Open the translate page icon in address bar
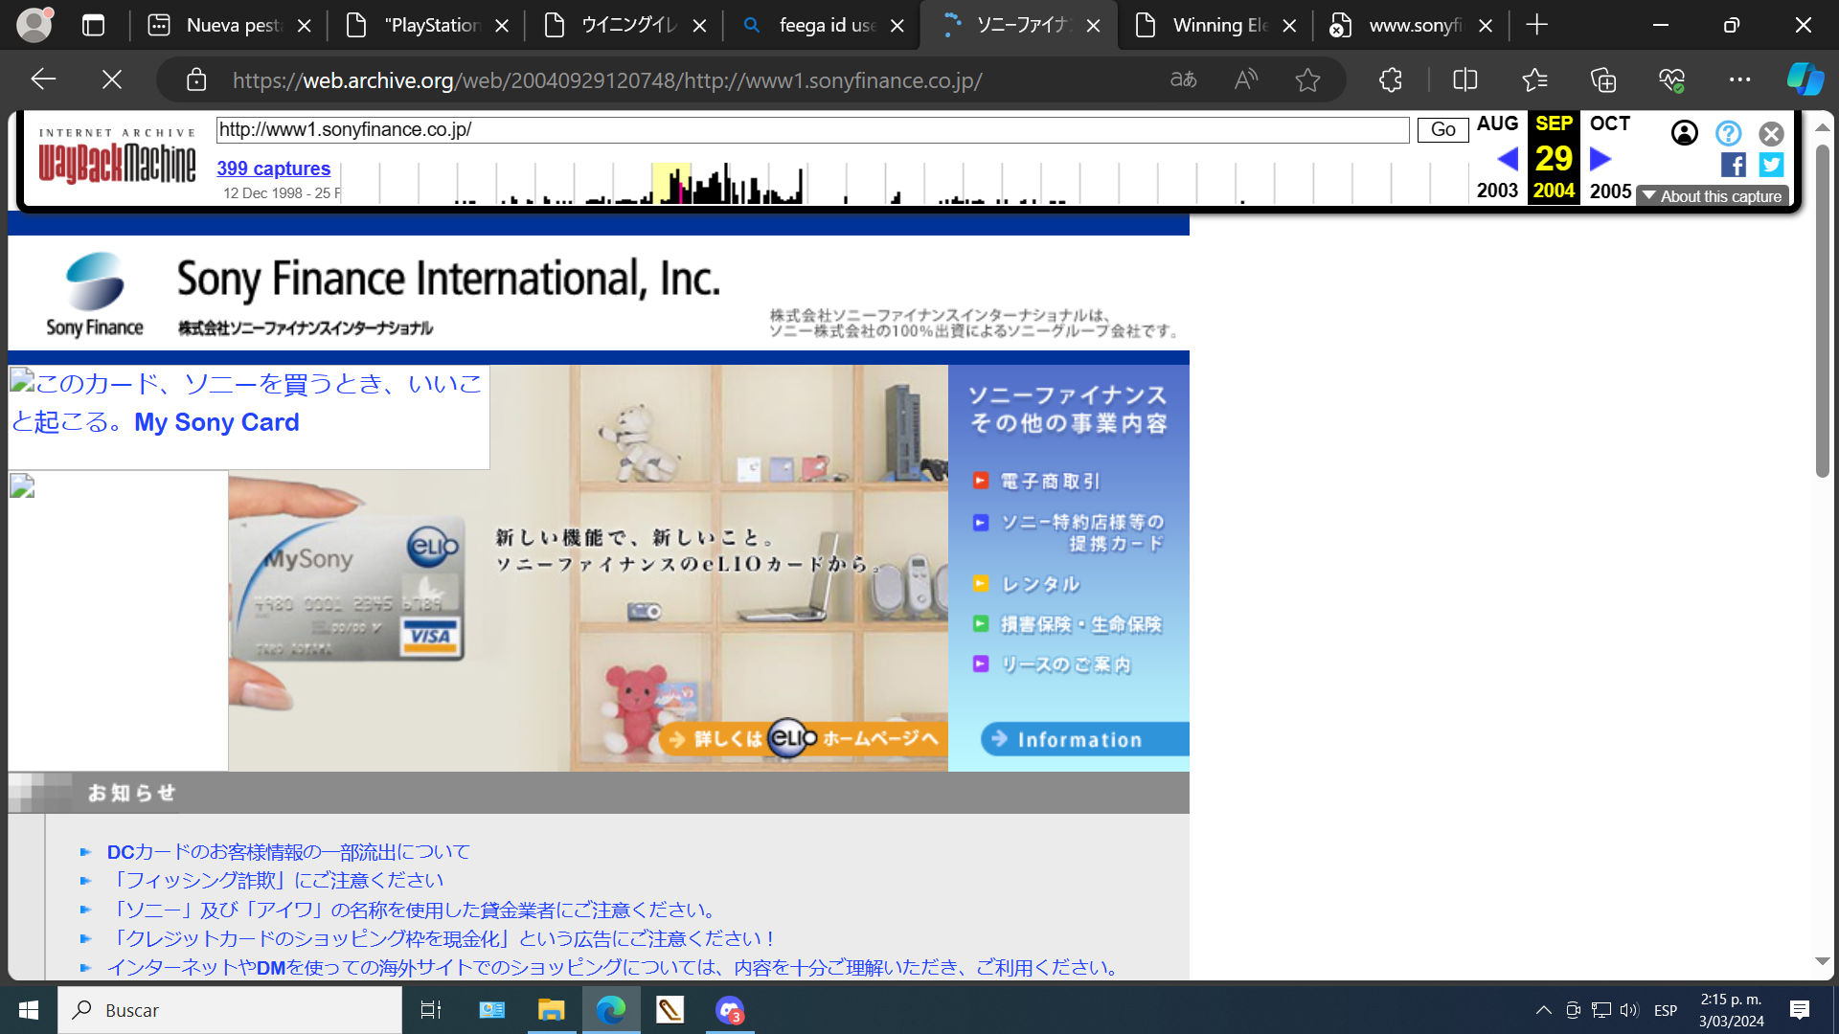This screenshot has height=1034, width=1839. pos(1184,79)
